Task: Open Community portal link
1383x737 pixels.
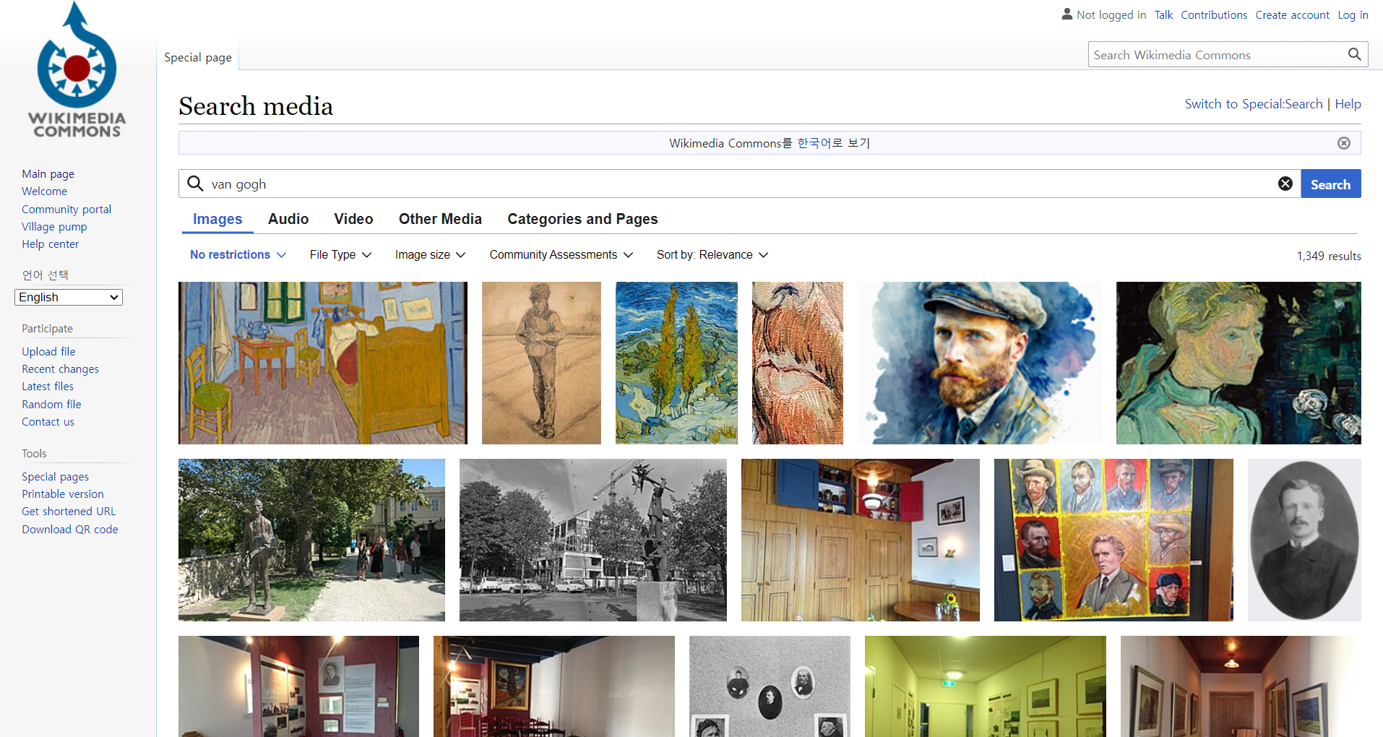Action: [66, 209]
